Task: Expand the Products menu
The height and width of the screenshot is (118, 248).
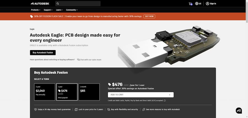Action: 36,10
